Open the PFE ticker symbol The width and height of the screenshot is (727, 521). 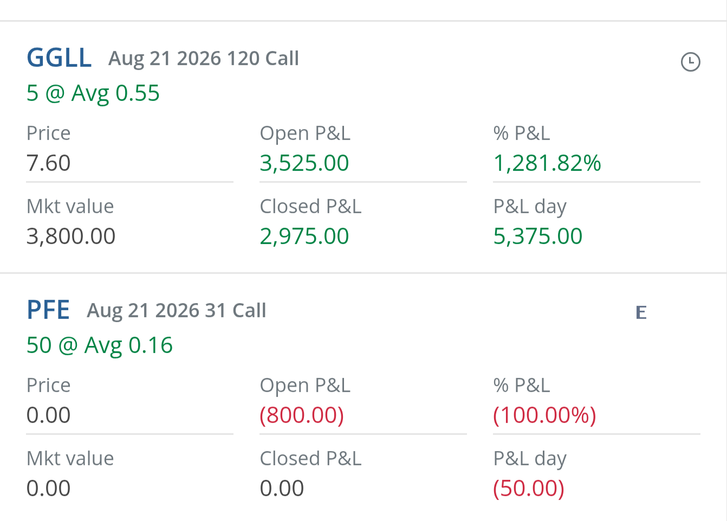[x=48, y=310]
